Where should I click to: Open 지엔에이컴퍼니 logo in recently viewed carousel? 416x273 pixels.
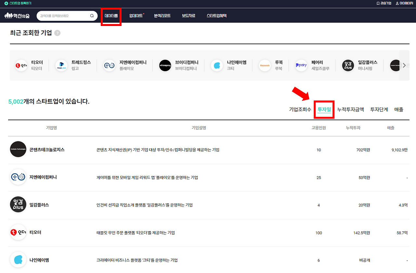(x=109, y=65)
